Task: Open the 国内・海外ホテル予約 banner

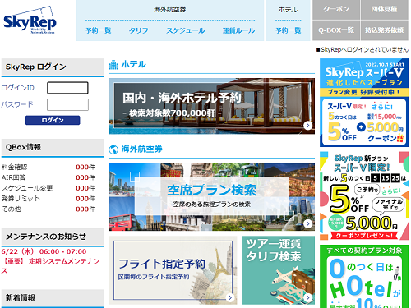Action: click(x=211, y=106)
